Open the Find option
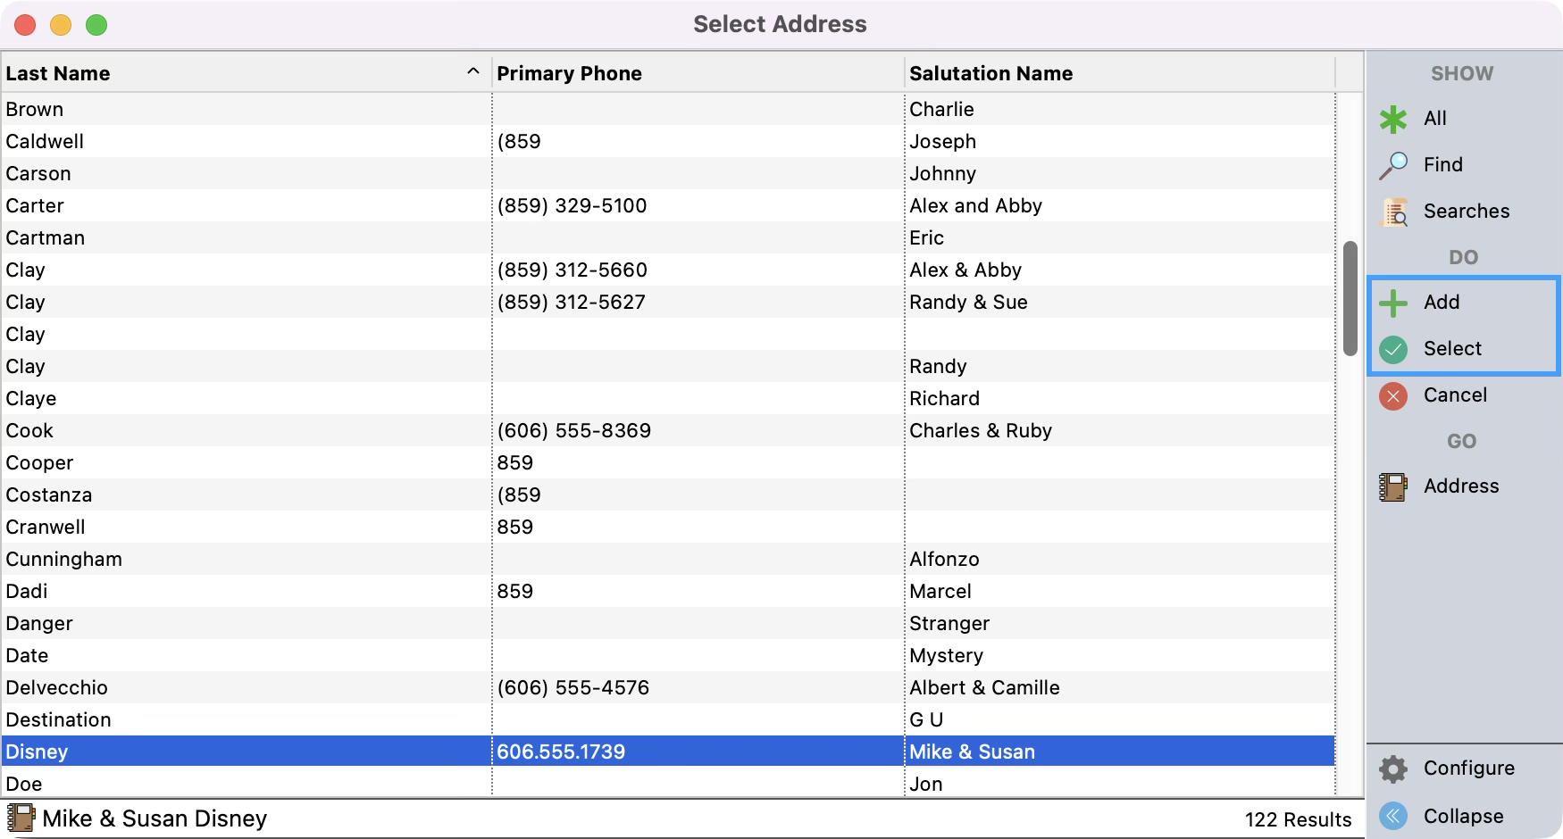This screenshot has height=839, width=1563. (x=1442, y=165)
